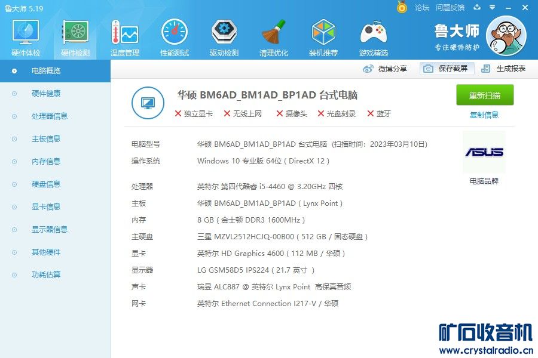Select 电脑概览 in the sidebar
Viewport: 538px width, 358px height.
pyautogui.click(x=55, y=71)
